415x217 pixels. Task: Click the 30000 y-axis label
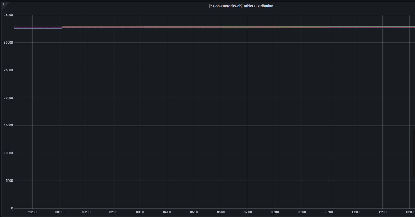click(x=8, y=43)
